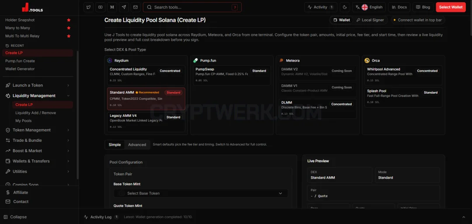Switch to the Simple tab
This screenshot has width=472, height=224.
(115, 145)
